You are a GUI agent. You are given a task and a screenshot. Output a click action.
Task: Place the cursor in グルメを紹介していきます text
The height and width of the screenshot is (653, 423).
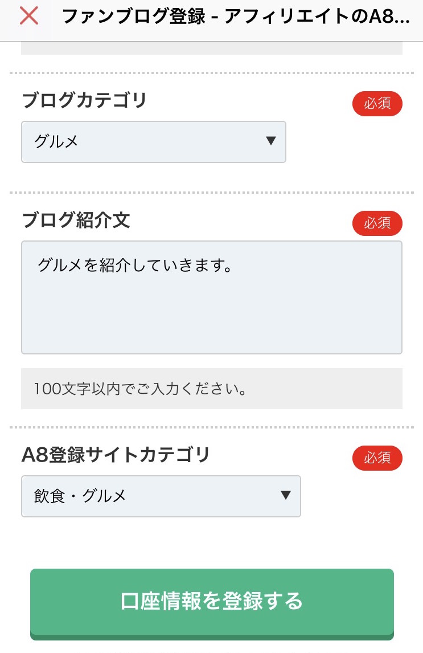click(135, 265)
